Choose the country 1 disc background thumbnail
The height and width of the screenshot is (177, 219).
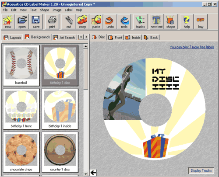(x=60, y=152)
